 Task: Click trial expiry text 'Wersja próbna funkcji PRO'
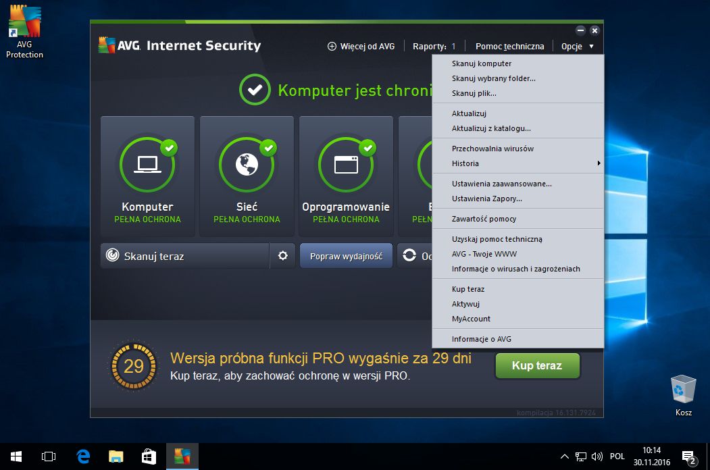[x=321, y=358]
